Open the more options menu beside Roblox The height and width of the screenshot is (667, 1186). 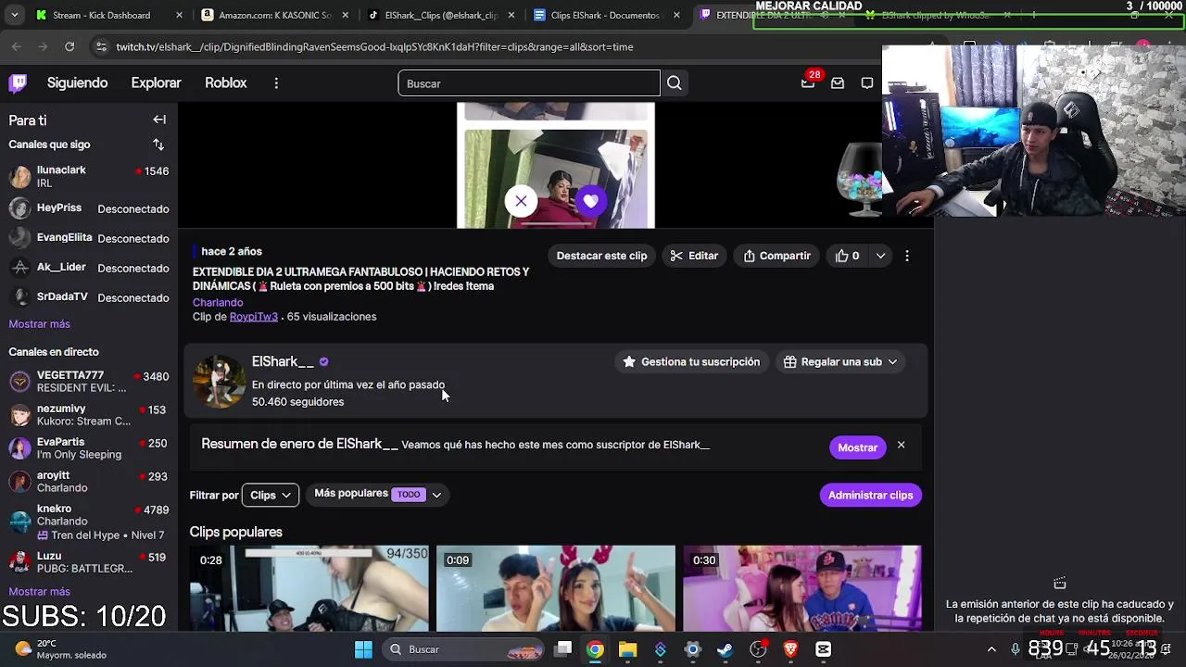276,83
